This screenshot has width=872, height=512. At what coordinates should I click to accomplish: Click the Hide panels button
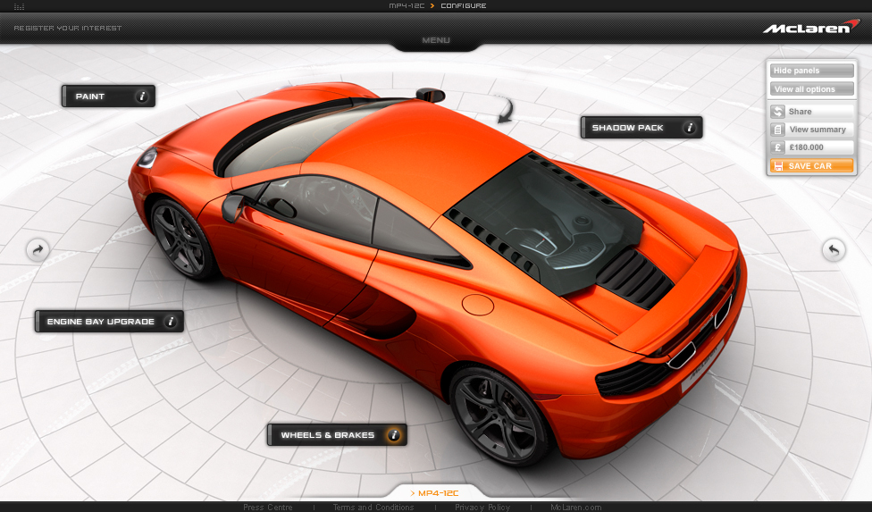pyautogui.click(x=812, y=71)
